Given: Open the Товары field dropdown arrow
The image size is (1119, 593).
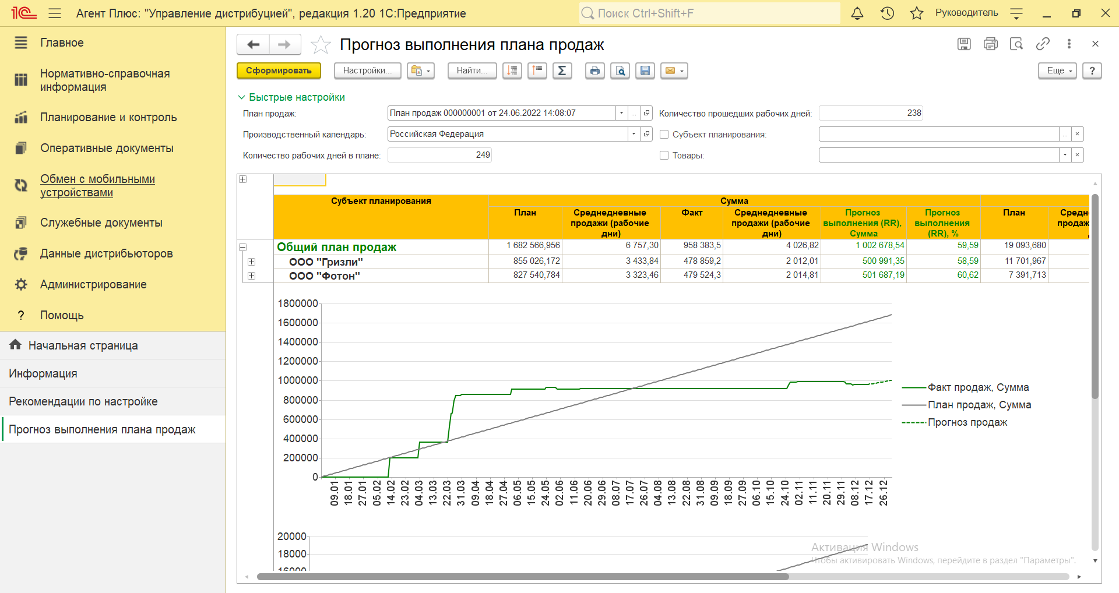Looking at the screenshot, I should [x=1065, y=155].
